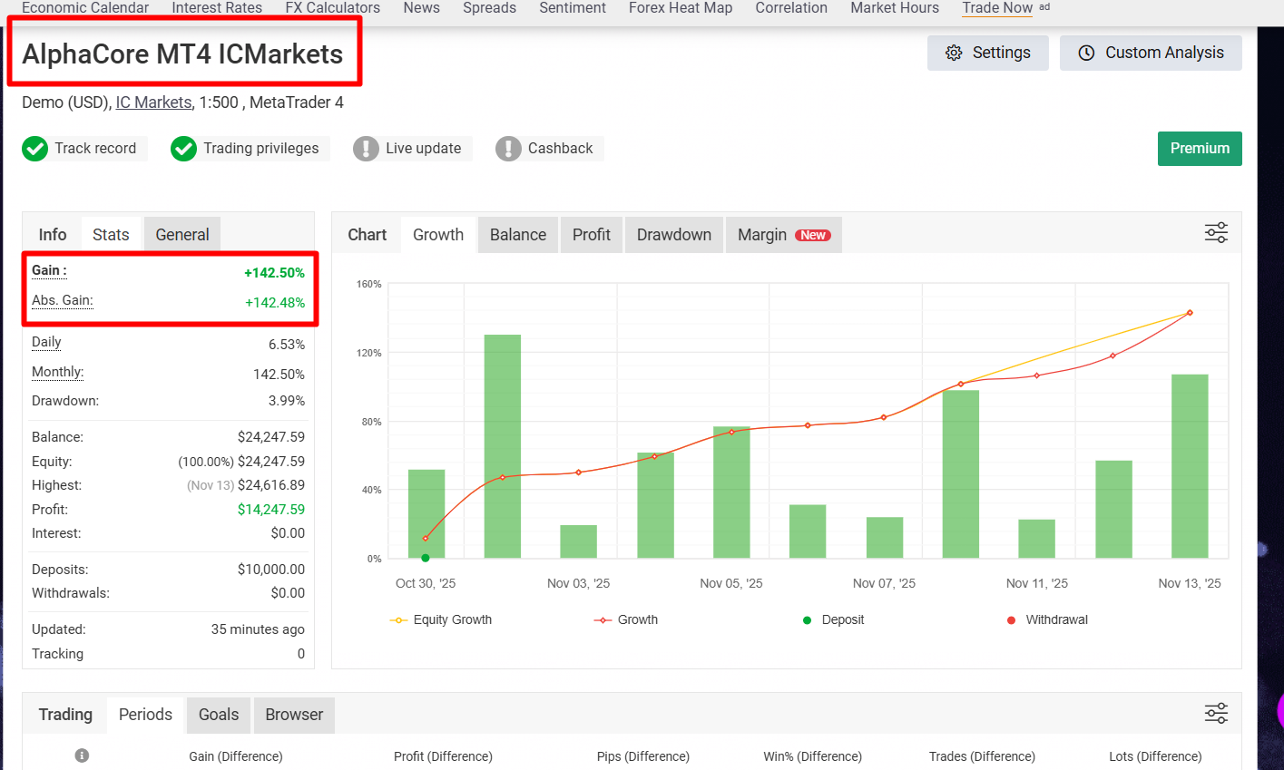Click the Daily label in Info panel

point(46,342)
